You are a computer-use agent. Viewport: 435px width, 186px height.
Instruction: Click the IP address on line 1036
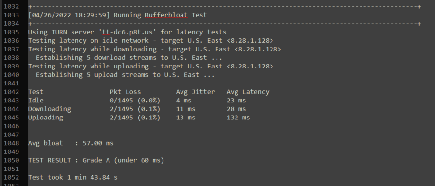click(x=250, y=41)
